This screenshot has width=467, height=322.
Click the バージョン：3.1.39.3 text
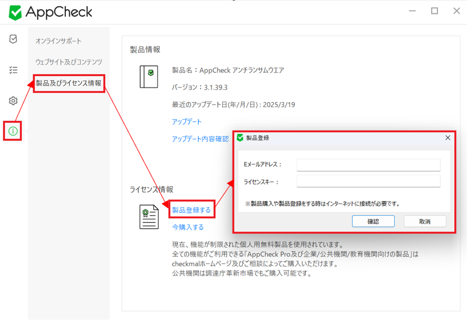point(199,88)
